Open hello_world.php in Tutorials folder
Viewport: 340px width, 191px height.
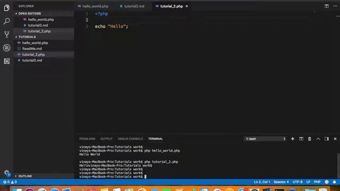click(x=35, y=43)
